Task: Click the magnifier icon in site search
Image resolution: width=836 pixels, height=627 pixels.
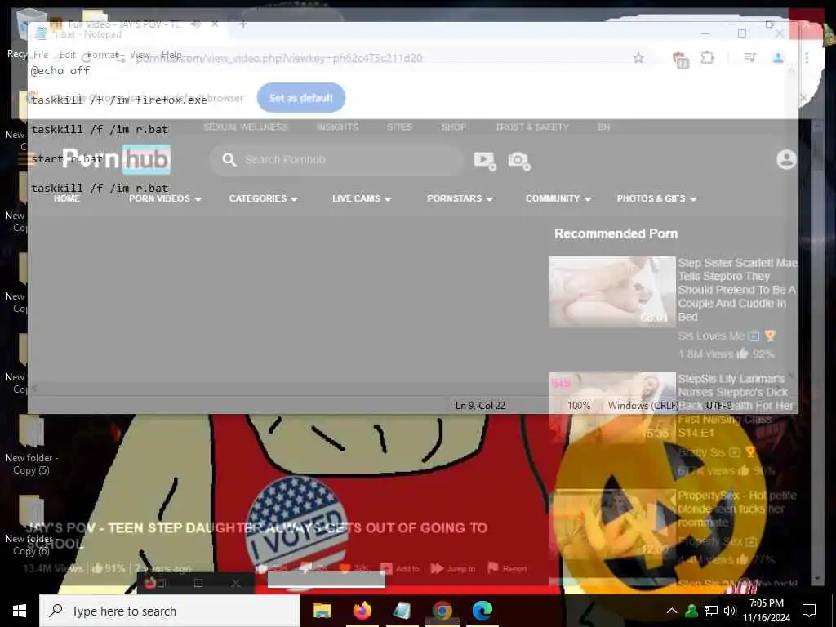Action: coord(229,159)
